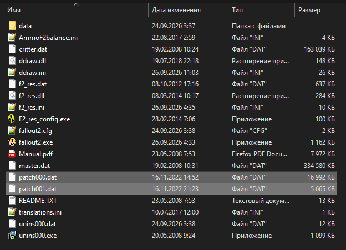Image resolution: width=346 pixels, height=250 pixels.
Task: Click the Firefox PDF Docu... type cell
Action: click(259, 154)
